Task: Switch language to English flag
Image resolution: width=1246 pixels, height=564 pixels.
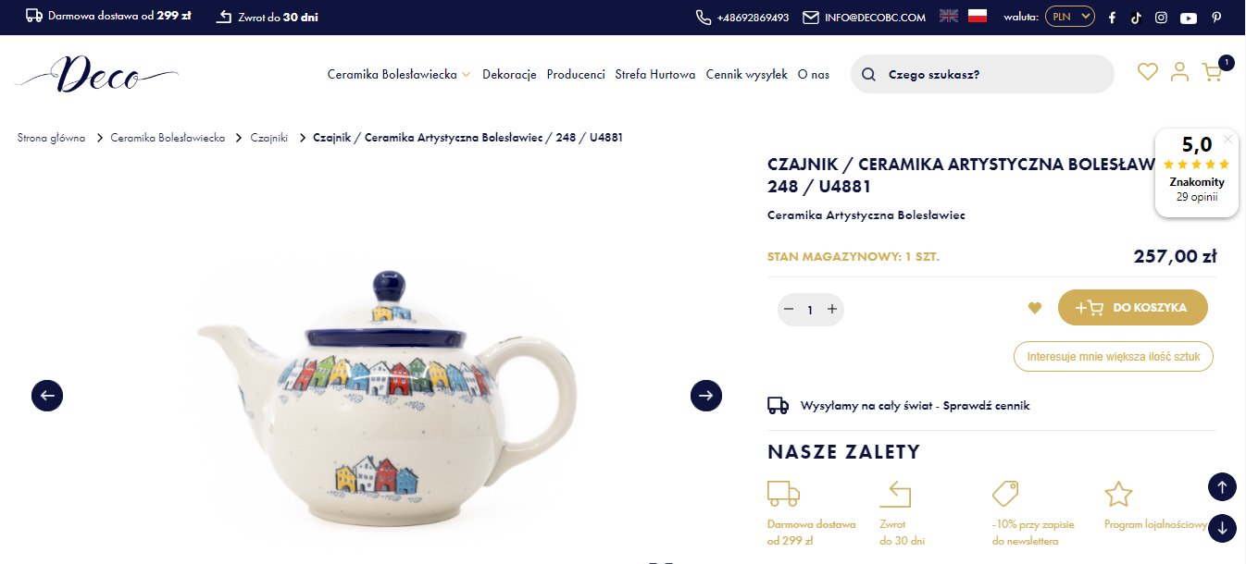Action: pyautogui.click(x=949, y=16)
